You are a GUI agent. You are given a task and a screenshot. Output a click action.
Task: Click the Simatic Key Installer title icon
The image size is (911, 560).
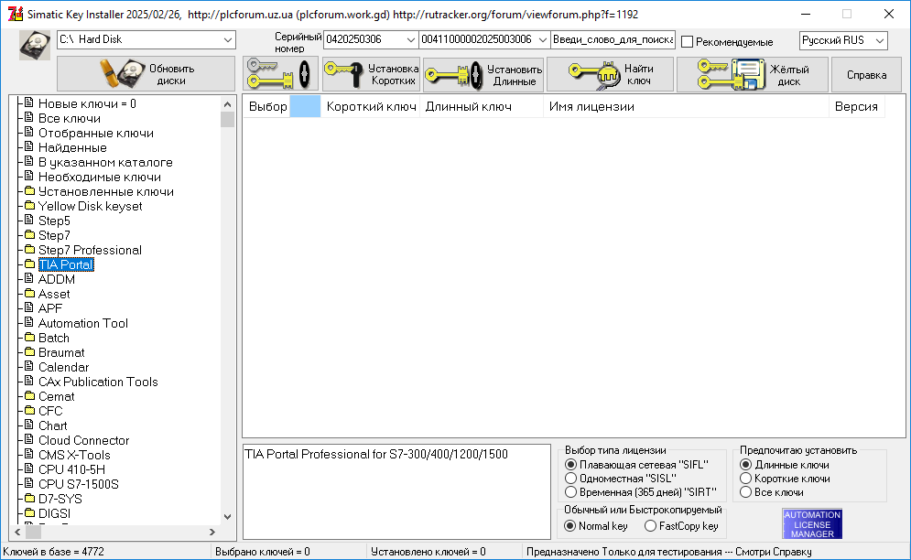(x=15, y=14)
